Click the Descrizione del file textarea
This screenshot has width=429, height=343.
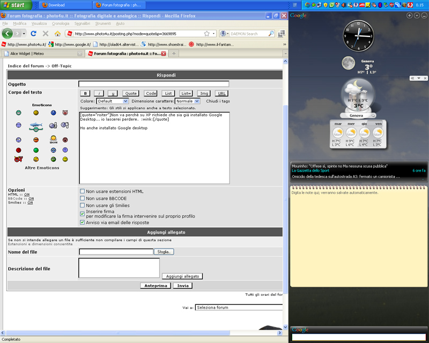coord(119,268)
